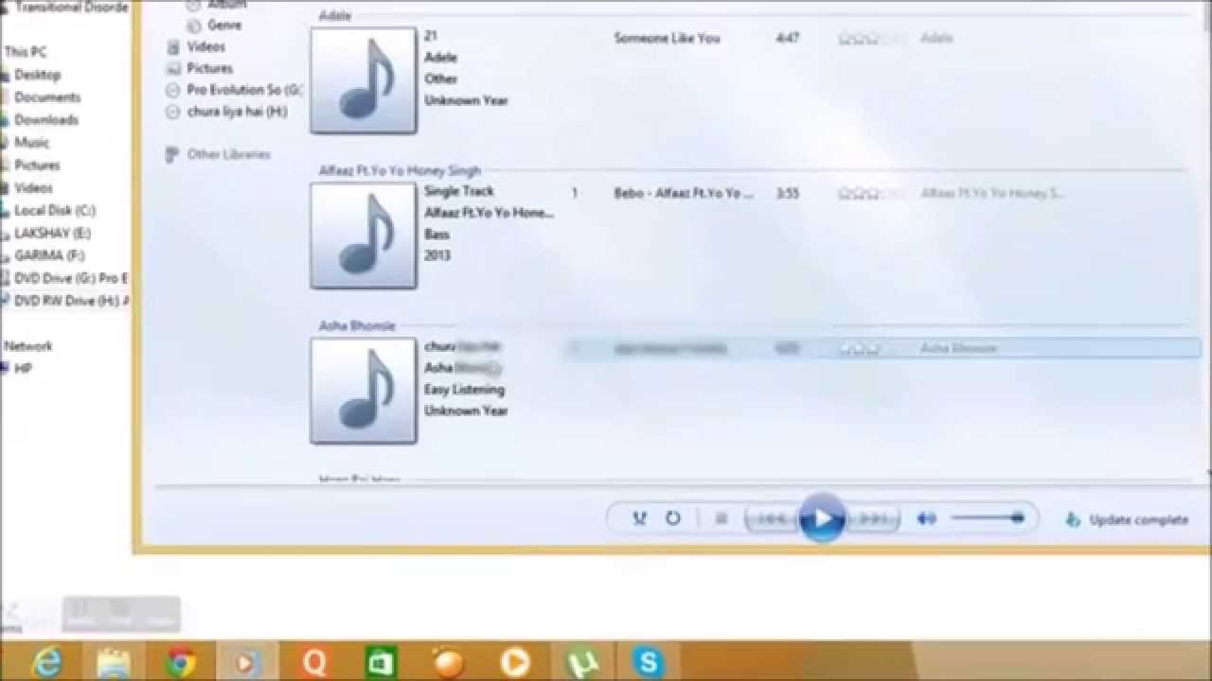Screen dimensions: 1212x681
Task: Launch Google Chrome from the taskbar
Action: click(180, 662)
